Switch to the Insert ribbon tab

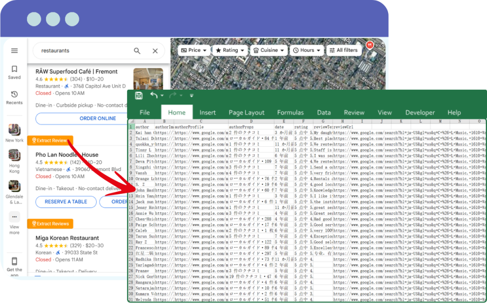pos(208,113)
